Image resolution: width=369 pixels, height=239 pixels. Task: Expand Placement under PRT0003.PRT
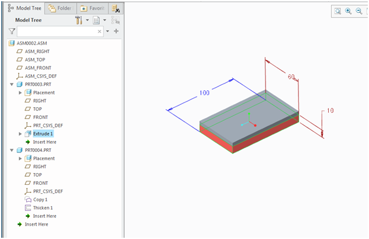pyautogui.click(x=20, y=93)
